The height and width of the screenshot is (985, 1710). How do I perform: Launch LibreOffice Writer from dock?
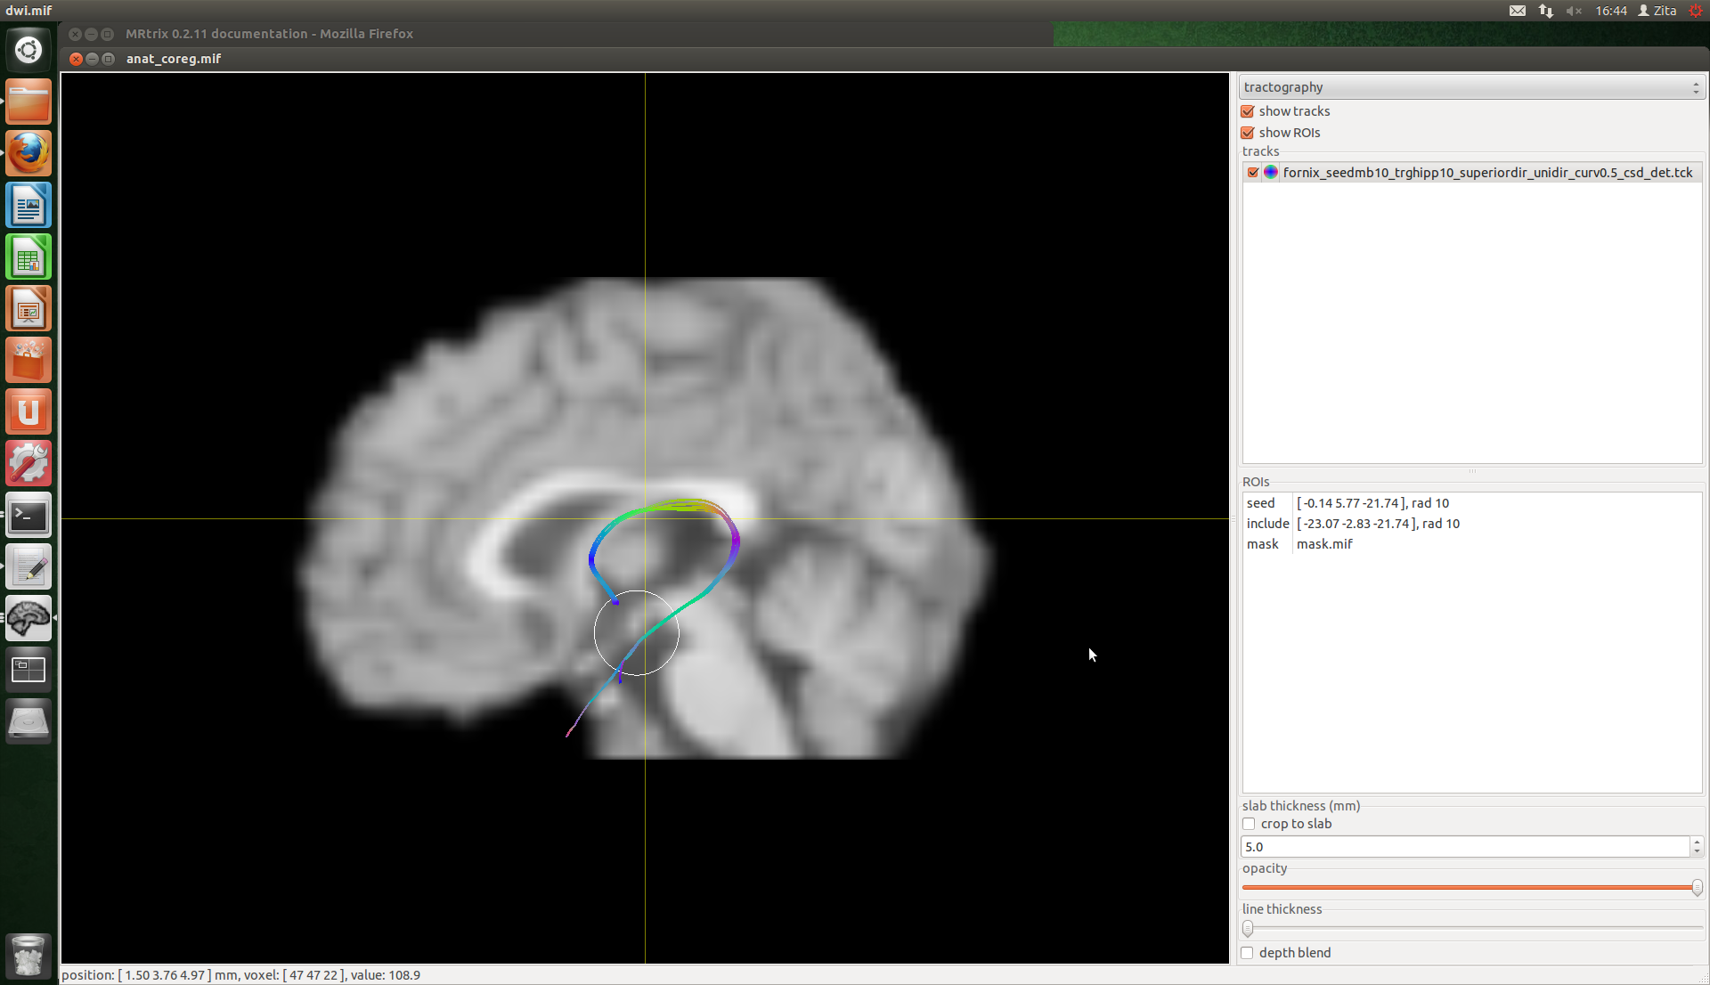tap(28, 206)
